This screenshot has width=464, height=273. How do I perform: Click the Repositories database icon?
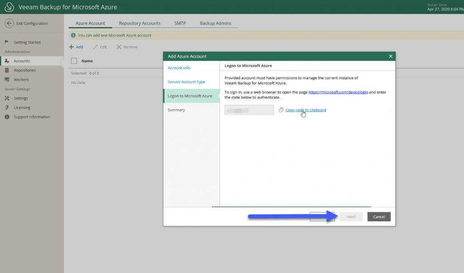pyautogui.click(x=7, y=70)
